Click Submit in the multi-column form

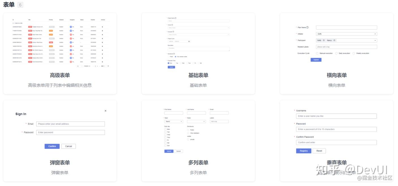pyautogui.click(x=169, y=151)
